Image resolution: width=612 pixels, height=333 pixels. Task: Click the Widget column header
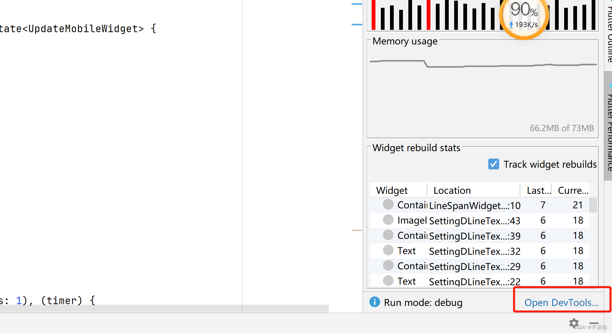click(x=398, y=190)
